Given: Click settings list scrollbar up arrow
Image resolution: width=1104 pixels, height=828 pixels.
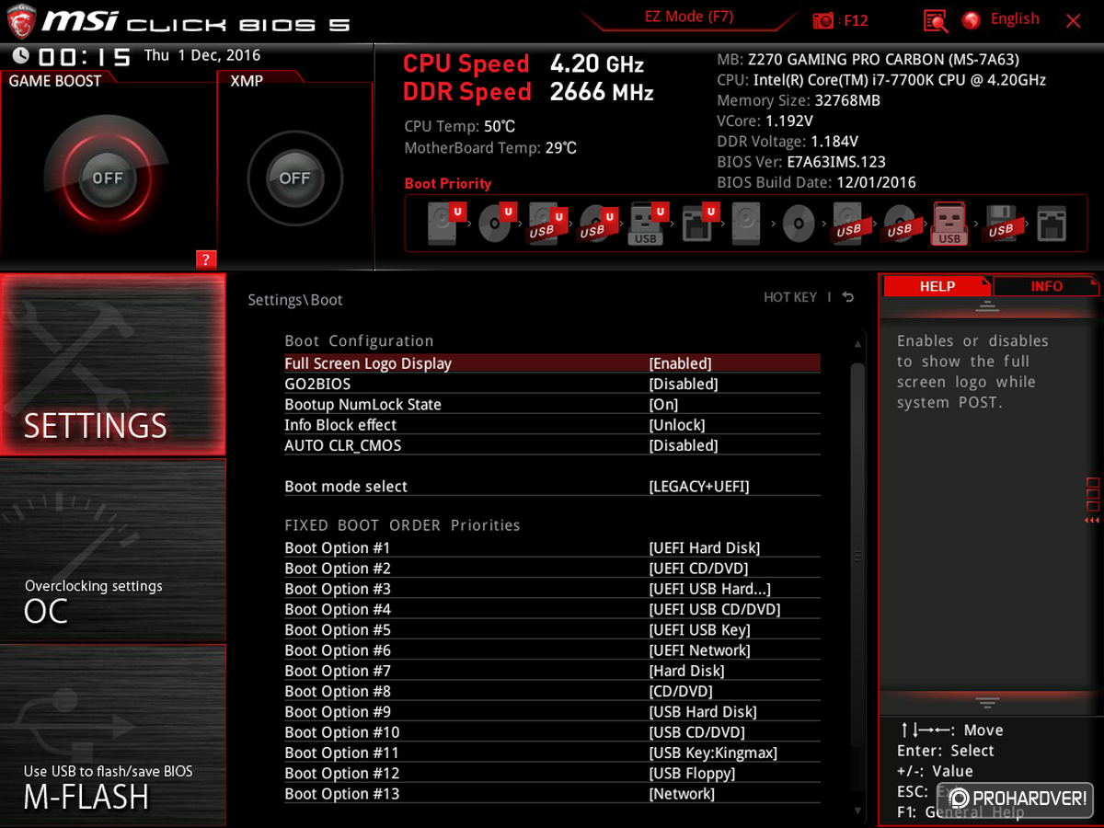Looking at the screenshot, I should point(857,344).
